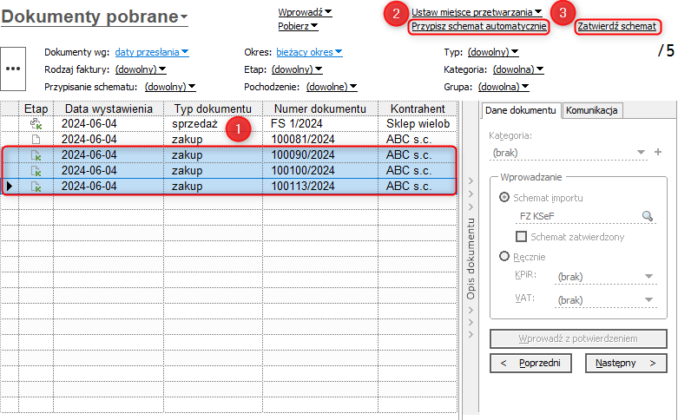678x420 pixels.
Task: Switch to the Dane dokumentu tab
Action: pyautogui.click(x=521, y=110)
